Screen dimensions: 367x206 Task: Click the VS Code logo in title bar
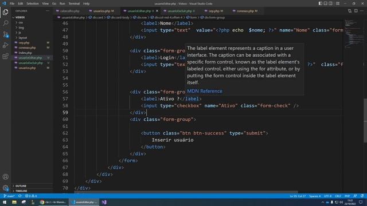tap(4, 3)
